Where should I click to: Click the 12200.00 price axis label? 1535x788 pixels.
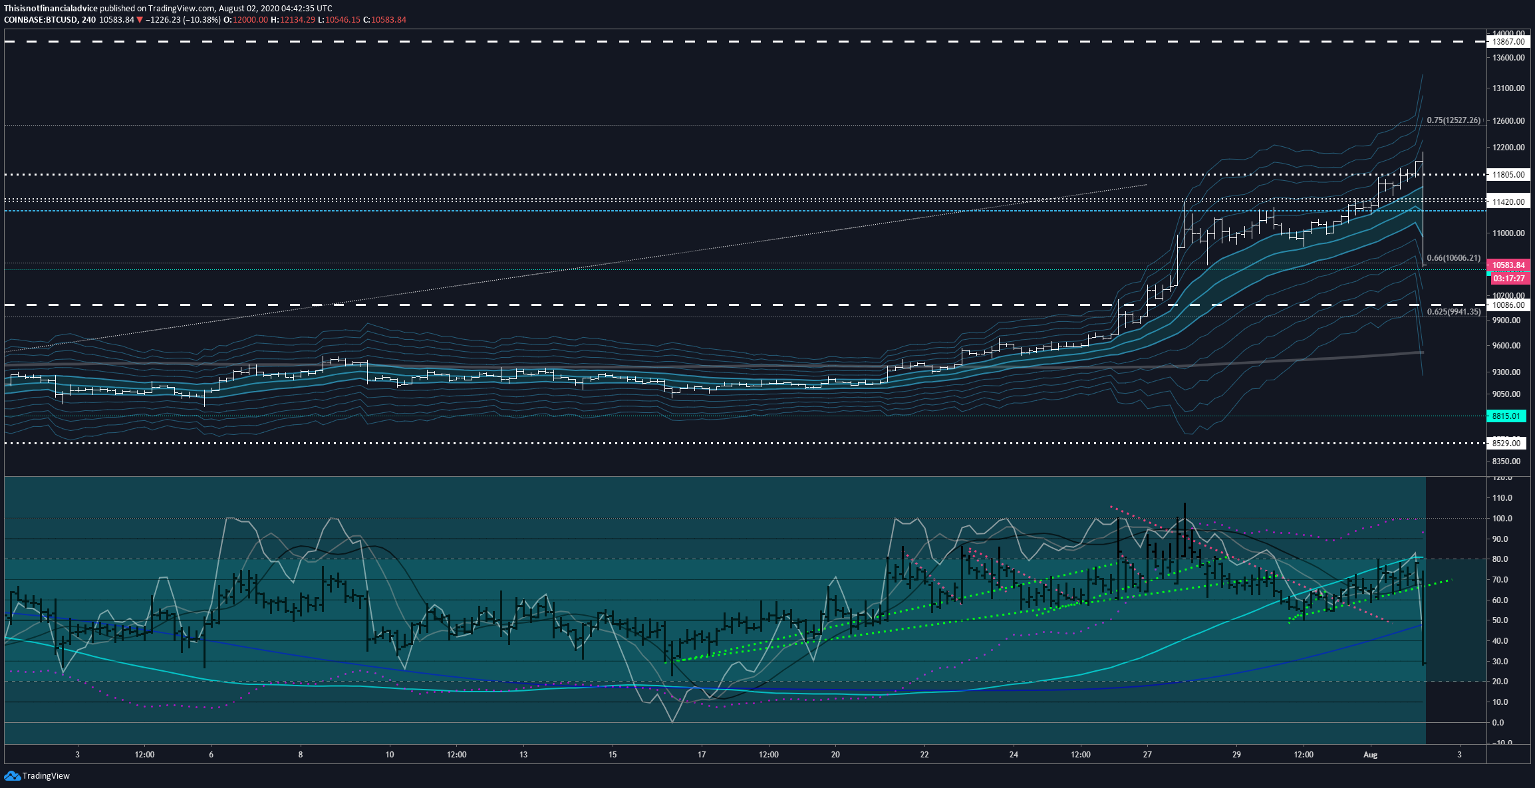click(1508, 148)
